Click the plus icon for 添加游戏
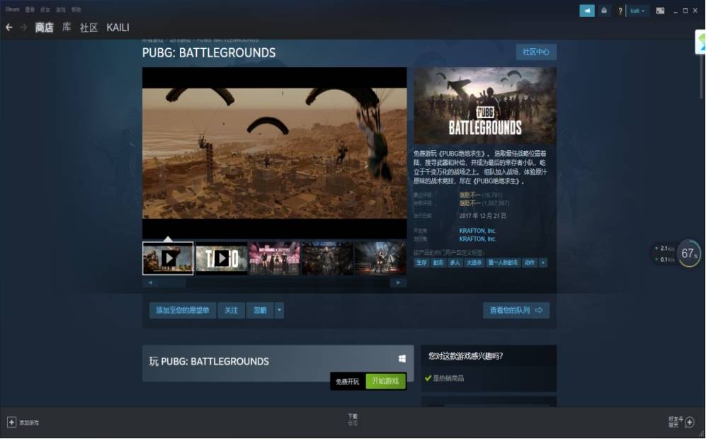The image size is (706, 439). 12,422
